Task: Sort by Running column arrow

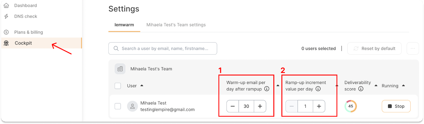Action: [403, 86]
